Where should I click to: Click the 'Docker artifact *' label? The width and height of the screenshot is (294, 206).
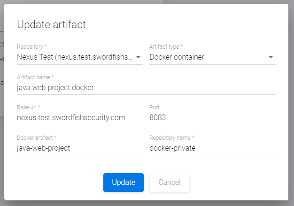[x=37, y=137]
